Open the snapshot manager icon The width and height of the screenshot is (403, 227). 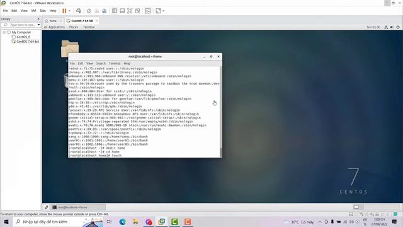click(x=105, y=11)
